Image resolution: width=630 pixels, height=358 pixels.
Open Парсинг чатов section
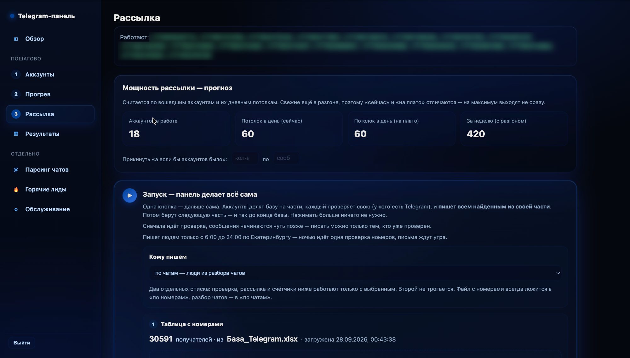[x=50, y=170]
